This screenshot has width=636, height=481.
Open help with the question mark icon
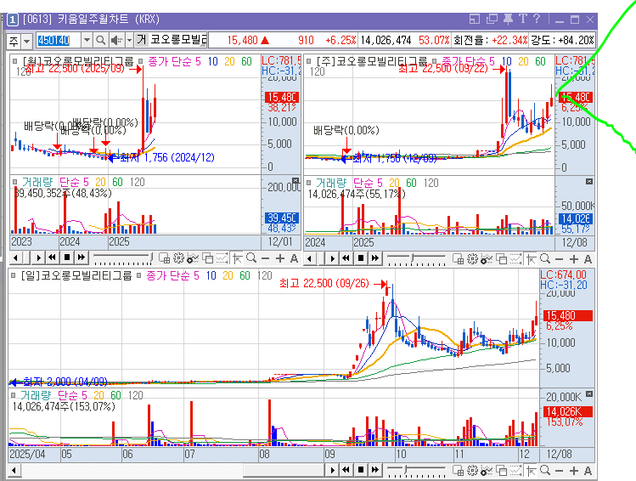pos(537,19)
